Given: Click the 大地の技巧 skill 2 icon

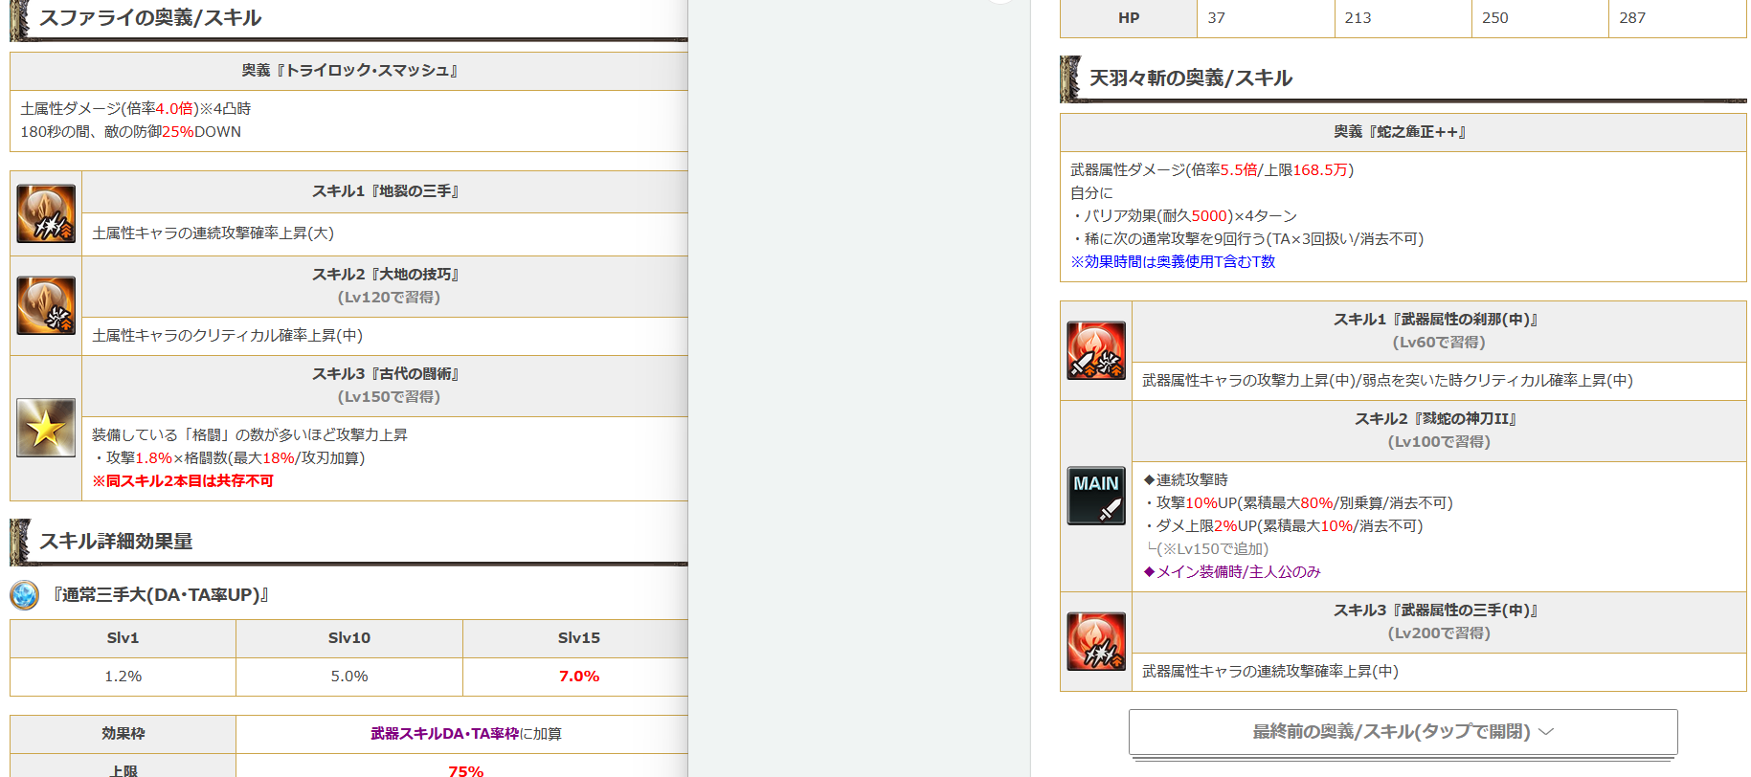Looking at the screenshot, I should coord(46,305).
